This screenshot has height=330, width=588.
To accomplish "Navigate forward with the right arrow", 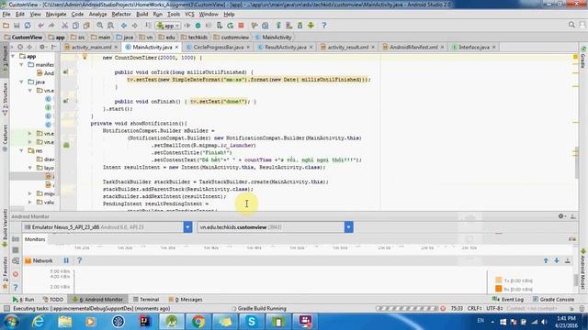I will click(135, 26).
